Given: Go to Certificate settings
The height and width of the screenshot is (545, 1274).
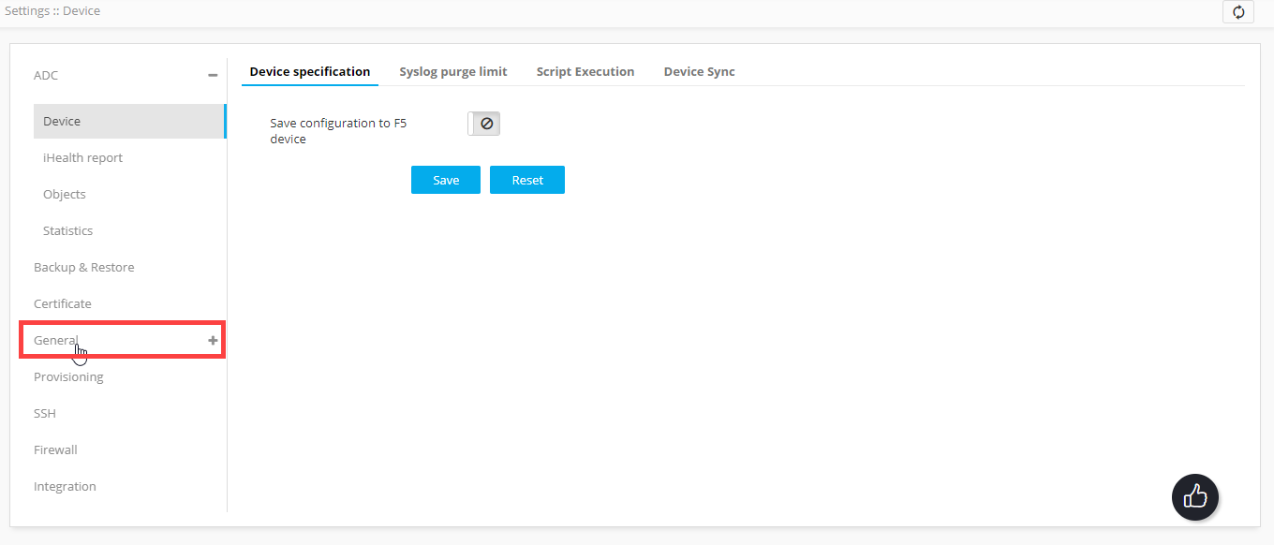Looking at the screenshot, I should click(x=63, y=304).
